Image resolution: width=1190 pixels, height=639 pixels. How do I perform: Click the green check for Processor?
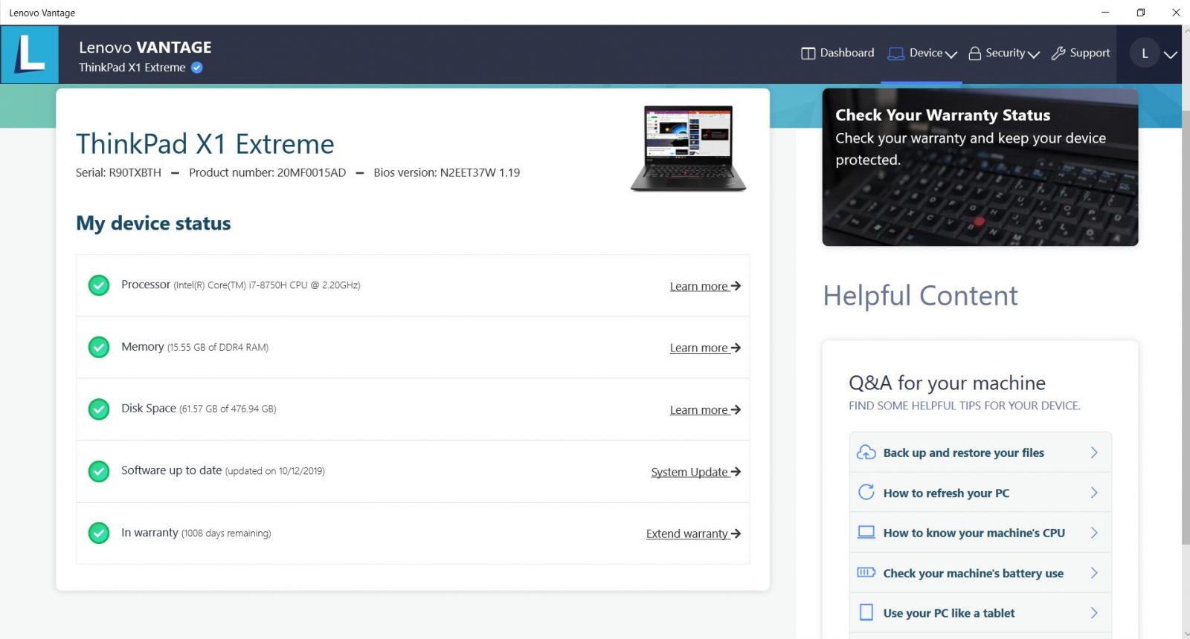pyautogui.click(x=99, y=285)
